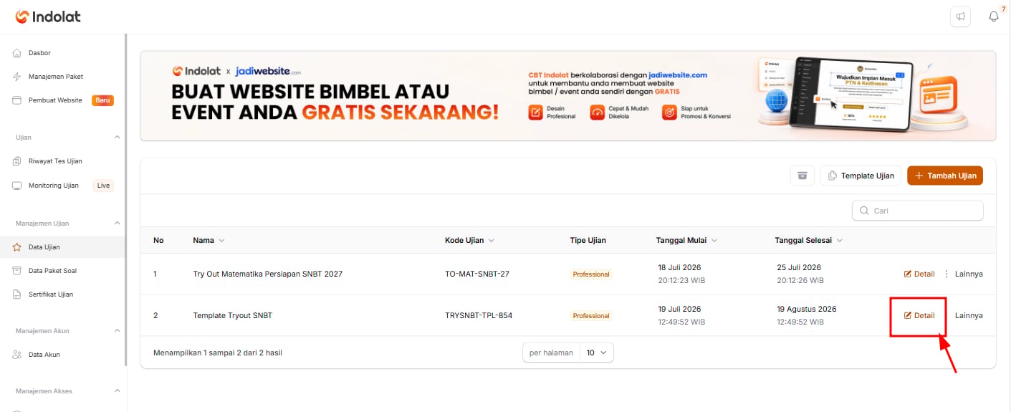The height and width of the screenshot is (412, 1011).
Task: Click Lainnya for Template Tryout SNBT row
Action: (969, 315)
